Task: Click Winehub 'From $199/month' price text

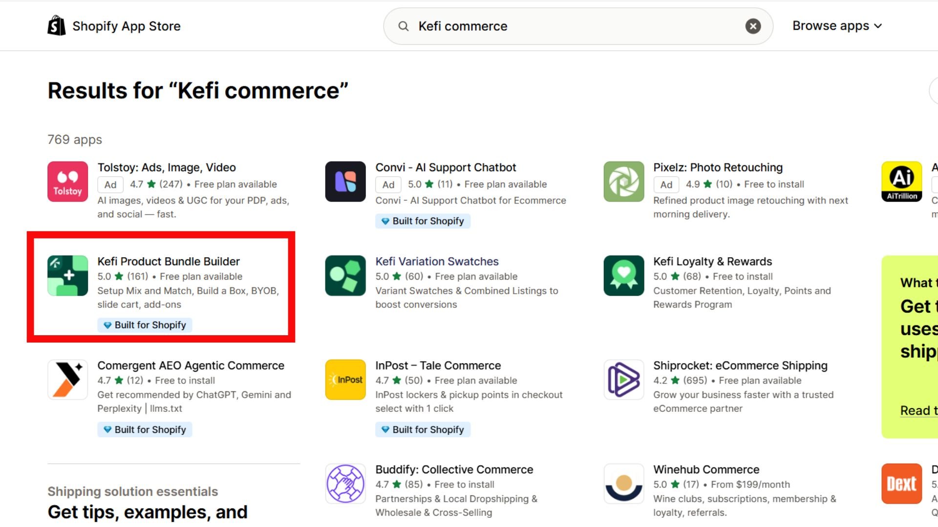Action: (750, 484)
